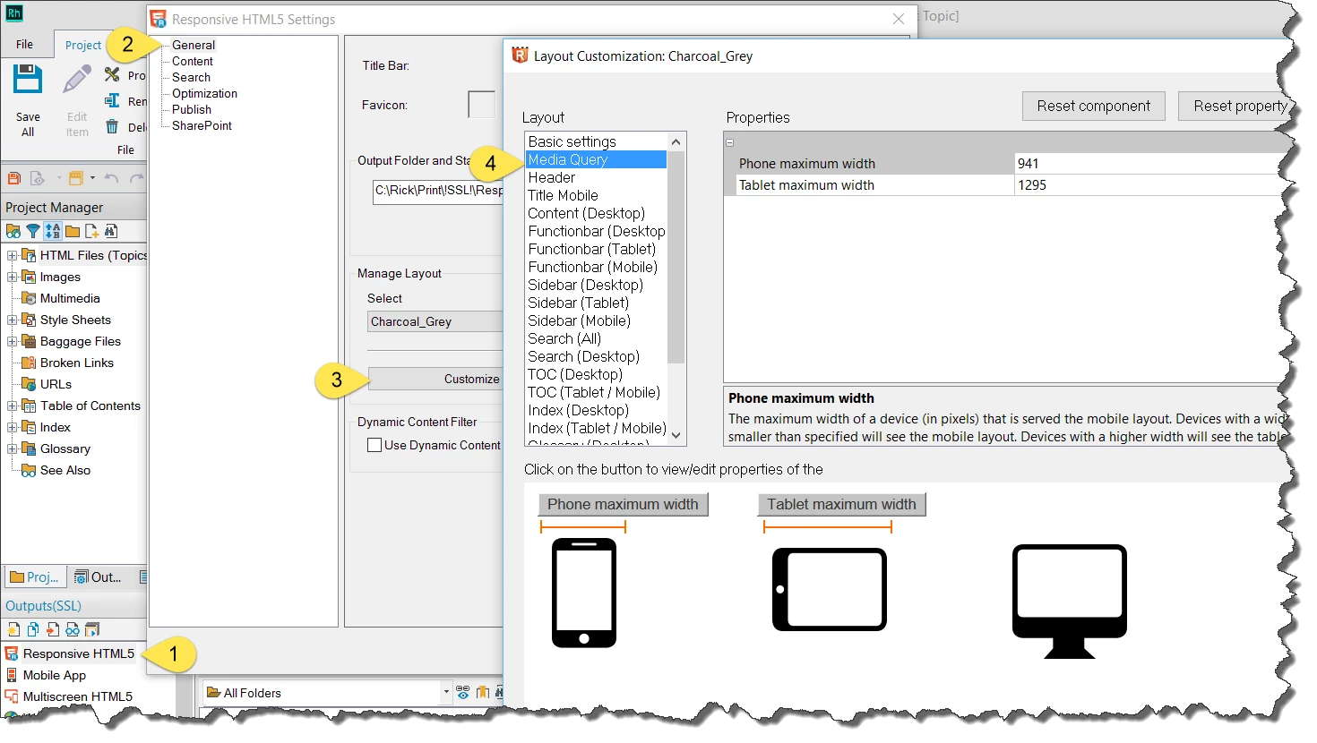Click Layout list scrollbar down arrow

[676, 435]
